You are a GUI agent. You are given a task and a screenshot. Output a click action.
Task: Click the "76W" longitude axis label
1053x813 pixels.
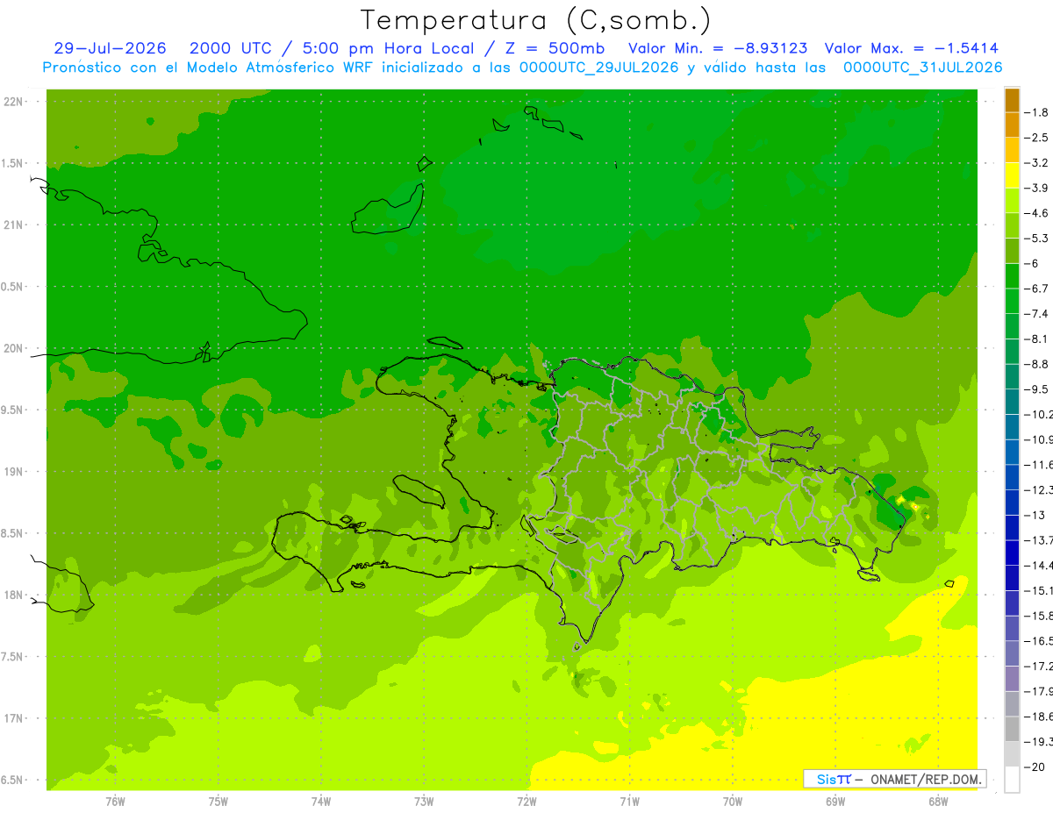coord(115,802)
